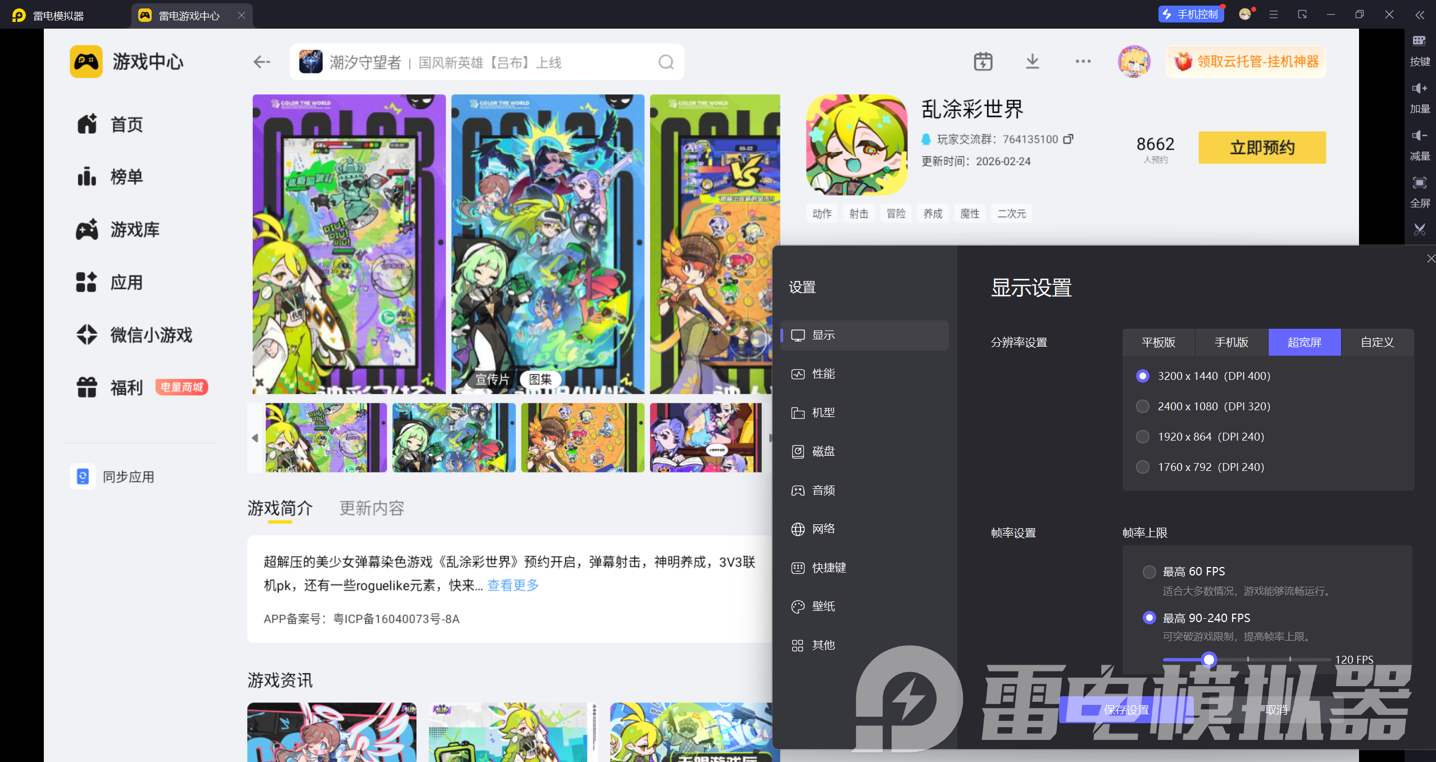Image resolution: width=1436 pixels, height=762 pixels.
Task: Click the calendar schedule icon
Action: pyautogui.click(x=983, y=61)
